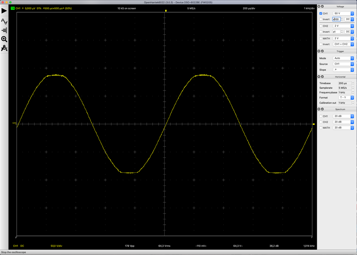
Task: Click the "178 Vpp" measurement readout
Action: click(129, 246)
